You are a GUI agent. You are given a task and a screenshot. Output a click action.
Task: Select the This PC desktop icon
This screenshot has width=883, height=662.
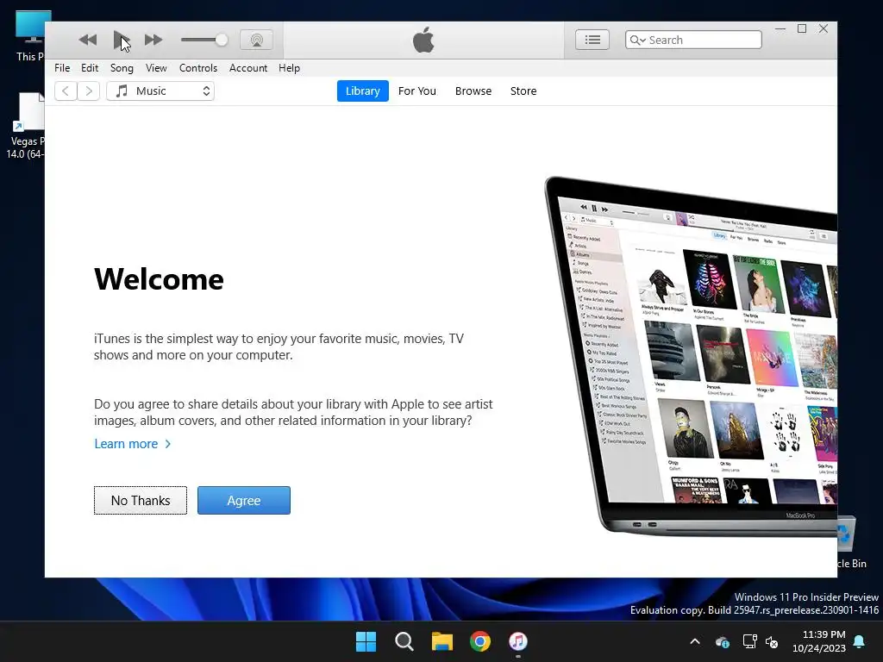click(30, 35)
